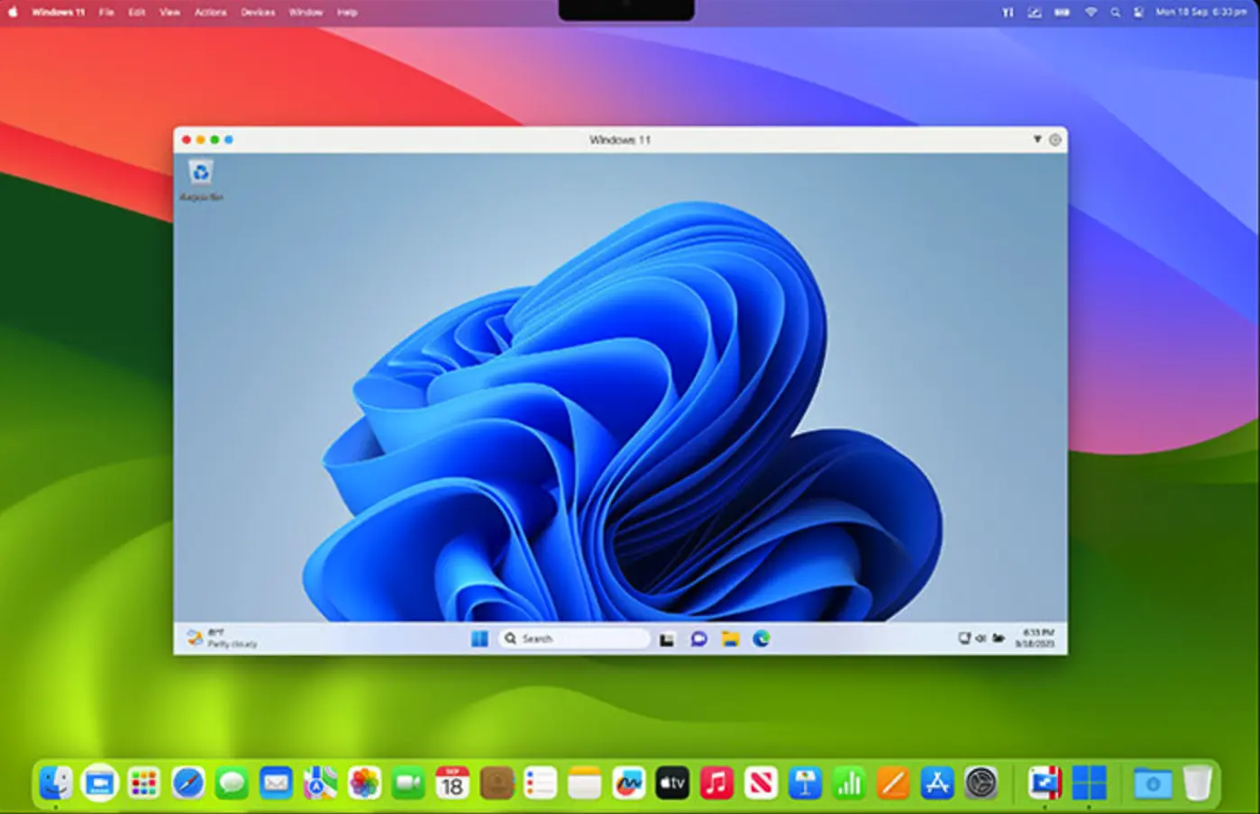Open Messages from the Dock
1260x814 pixels.
tap(233, 782)
